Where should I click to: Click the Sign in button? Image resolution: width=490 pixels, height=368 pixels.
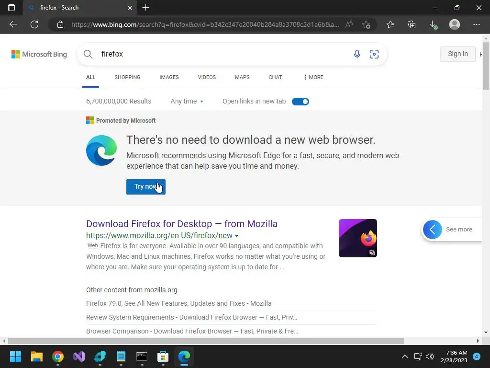[458, 54]
